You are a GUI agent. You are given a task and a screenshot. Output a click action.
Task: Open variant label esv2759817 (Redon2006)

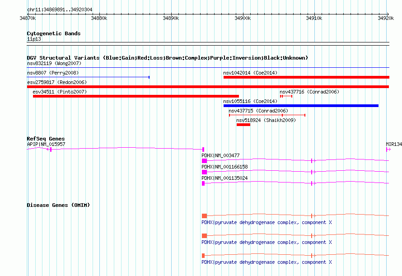tap(57, 82)
